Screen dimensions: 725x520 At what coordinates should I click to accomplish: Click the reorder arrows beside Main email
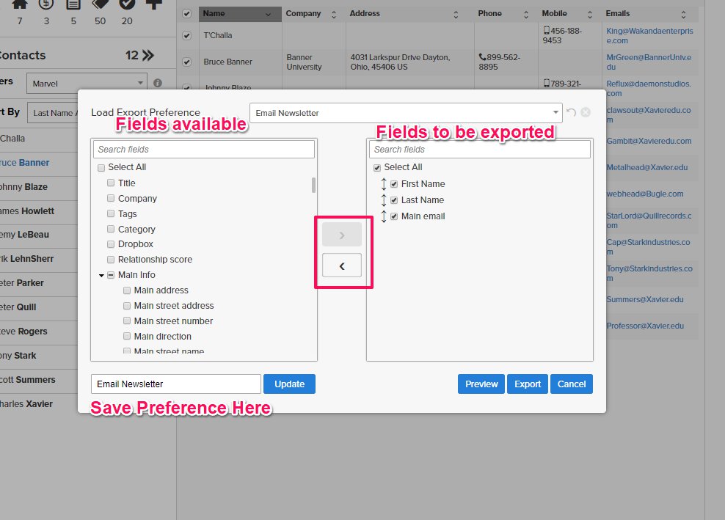383,216
